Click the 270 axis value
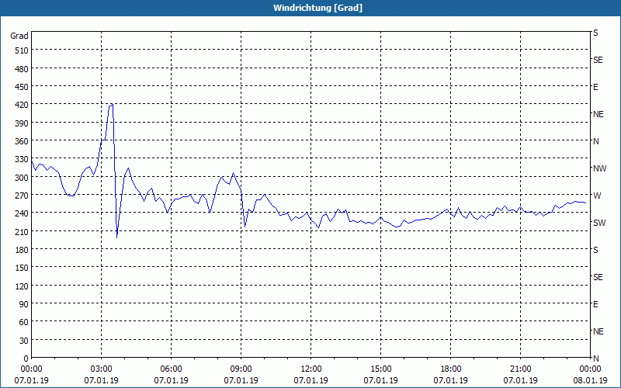Screen dimensions: 621x388 [x=22, y=196]
